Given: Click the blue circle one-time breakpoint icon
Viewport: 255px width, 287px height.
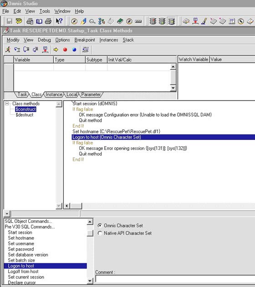Looking at the screenshot, I should pos(74,50).
